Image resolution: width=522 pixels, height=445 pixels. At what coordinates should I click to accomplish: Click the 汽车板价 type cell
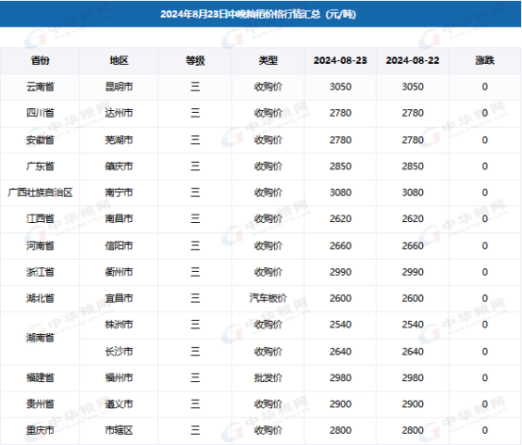click(268, 298)
